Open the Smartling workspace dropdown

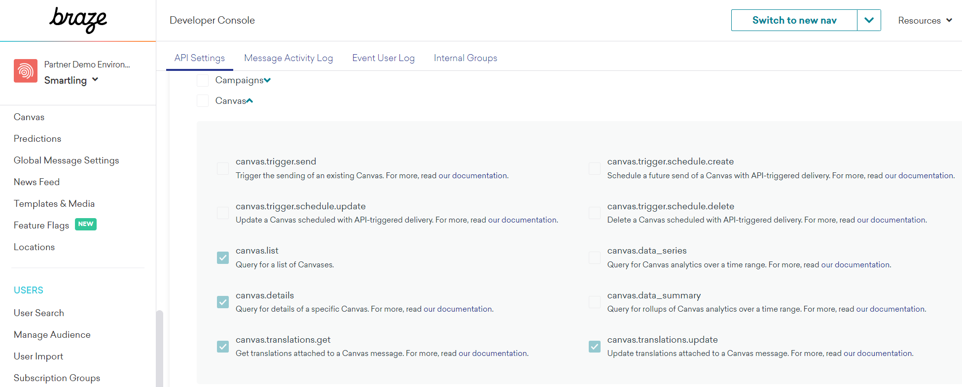point(71,80)
